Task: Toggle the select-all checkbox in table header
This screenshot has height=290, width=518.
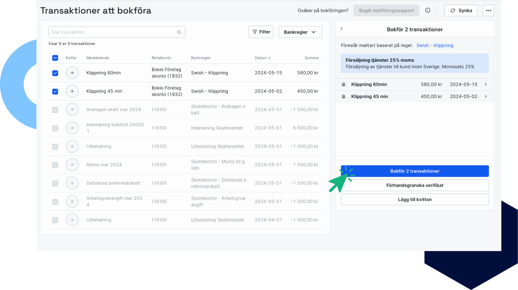Action: tap(55, 58)
